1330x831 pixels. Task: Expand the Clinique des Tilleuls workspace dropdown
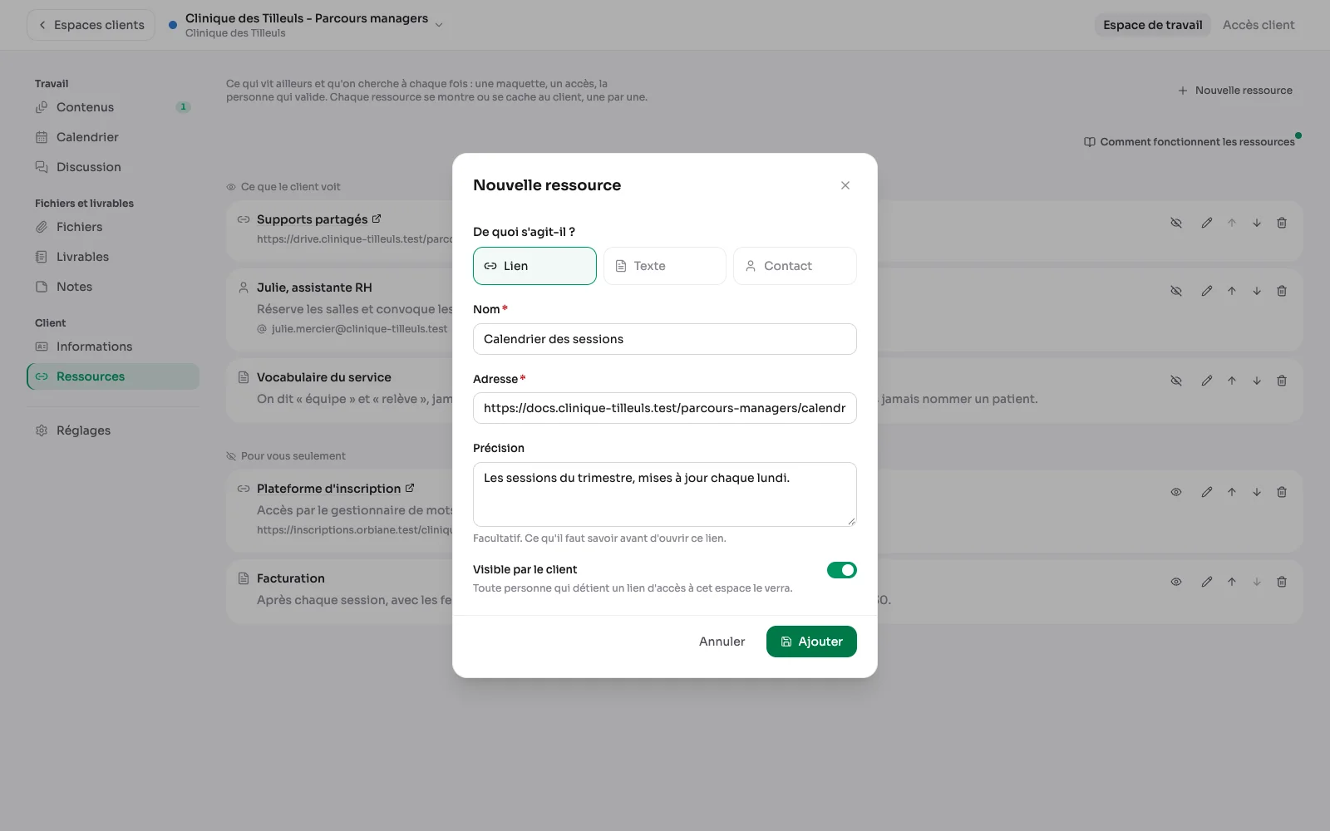(x=439, y=25)
